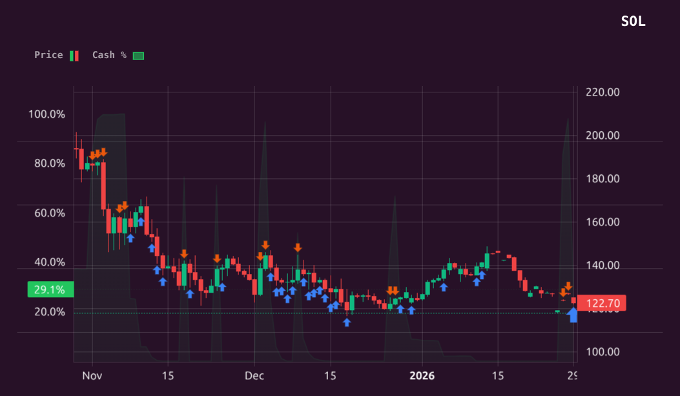Select the blue arrow just after the 2026 gridline
This screenshot has height=396, width=680.
tap(444, 287)
